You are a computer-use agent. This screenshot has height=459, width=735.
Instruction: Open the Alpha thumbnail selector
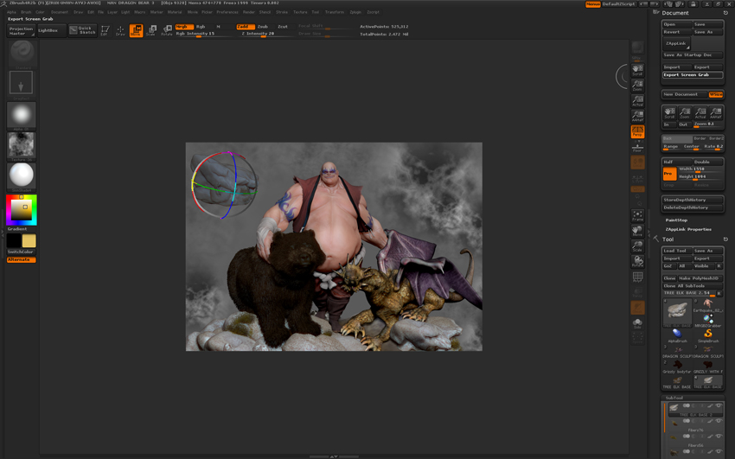[21, 114]
